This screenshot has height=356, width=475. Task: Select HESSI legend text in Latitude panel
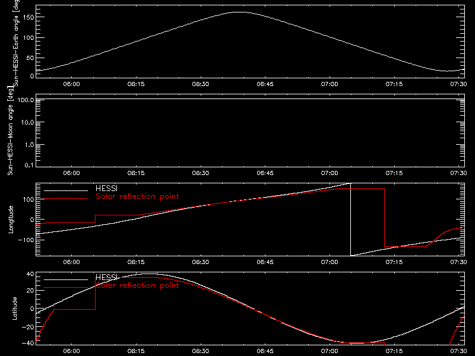(106, 277)
